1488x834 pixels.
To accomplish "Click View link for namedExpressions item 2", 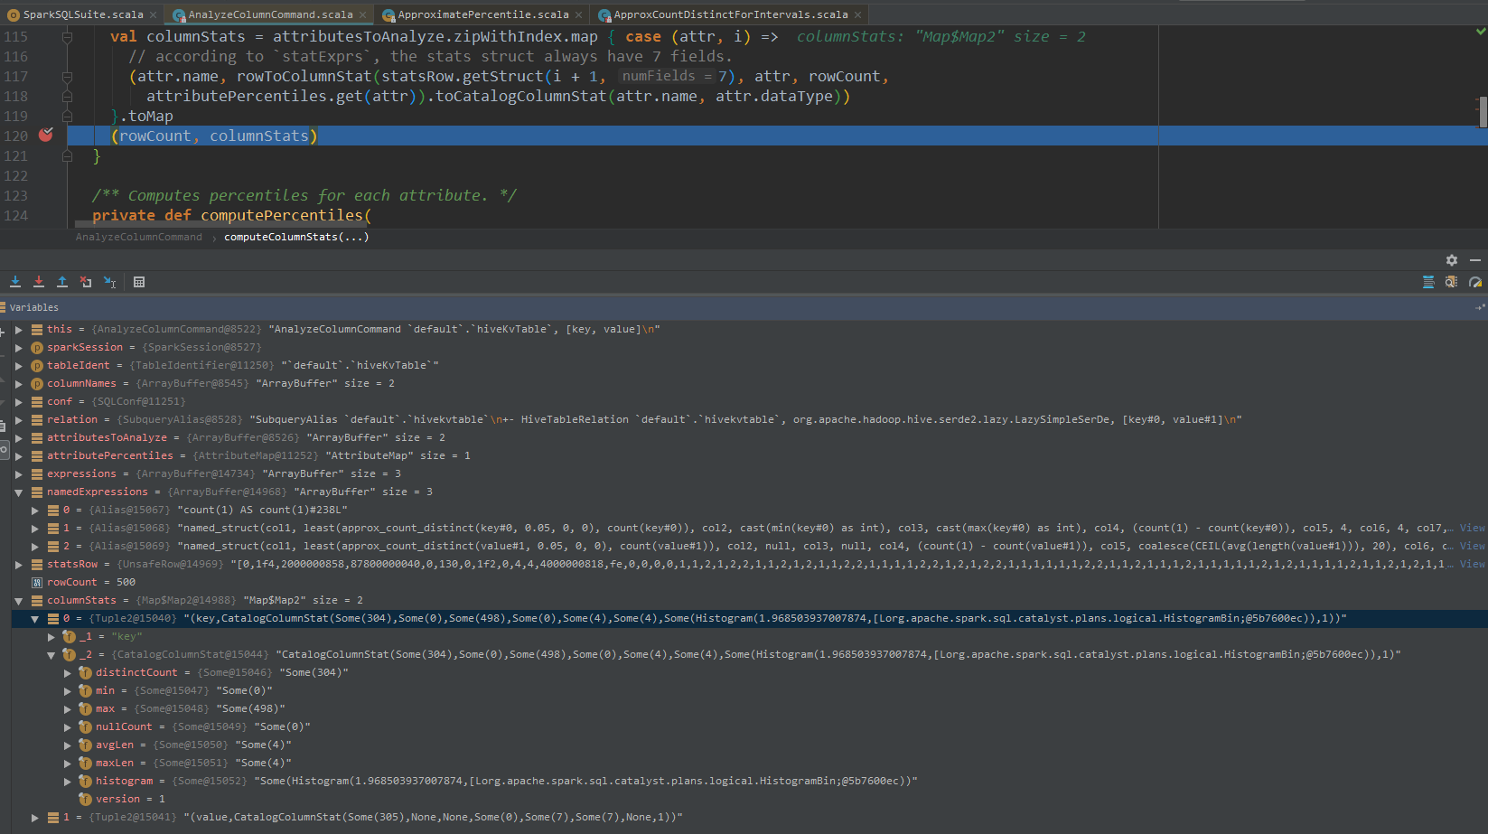I will [1473, 546].
